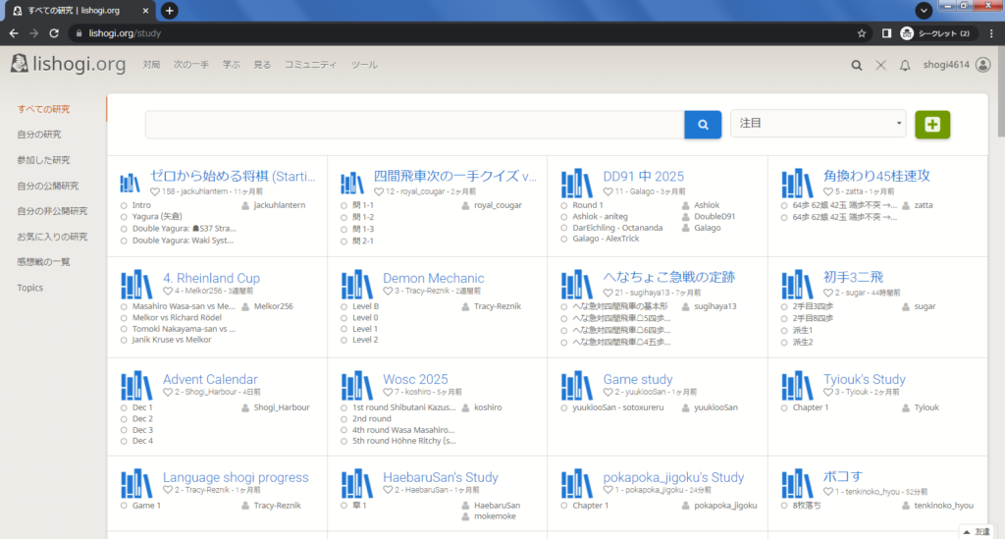Open the へなちょこ急戦の定跡 study title
The height and width of the screenshot is (539, 1005).
click(x=668, y=277)
